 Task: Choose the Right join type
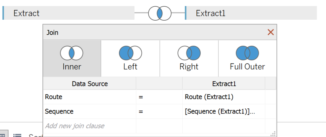[x=189, y=58]
